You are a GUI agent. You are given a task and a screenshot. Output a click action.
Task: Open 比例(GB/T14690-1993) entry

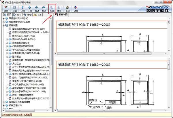(24, 36)
